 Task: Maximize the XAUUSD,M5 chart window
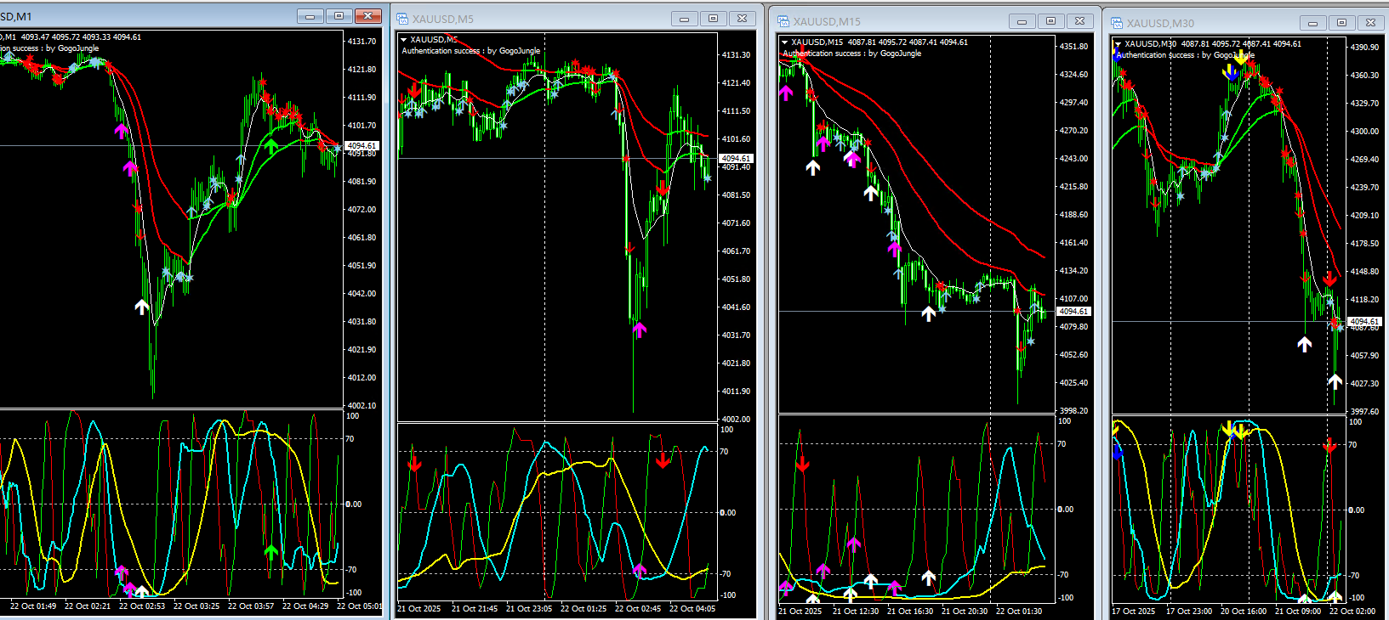coord(713,19)
